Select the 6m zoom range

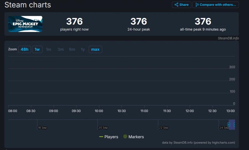click(72, 49)
